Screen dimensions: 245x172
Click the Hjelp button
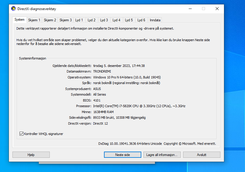pos(31,155)
